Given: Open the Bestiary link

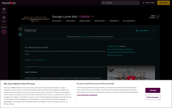Looking at the screenshot, I should [115, 49].
